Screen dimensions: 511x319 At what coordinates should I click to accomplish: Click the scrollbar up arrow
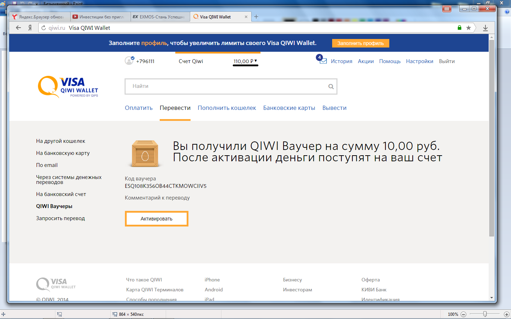point(491,37)
